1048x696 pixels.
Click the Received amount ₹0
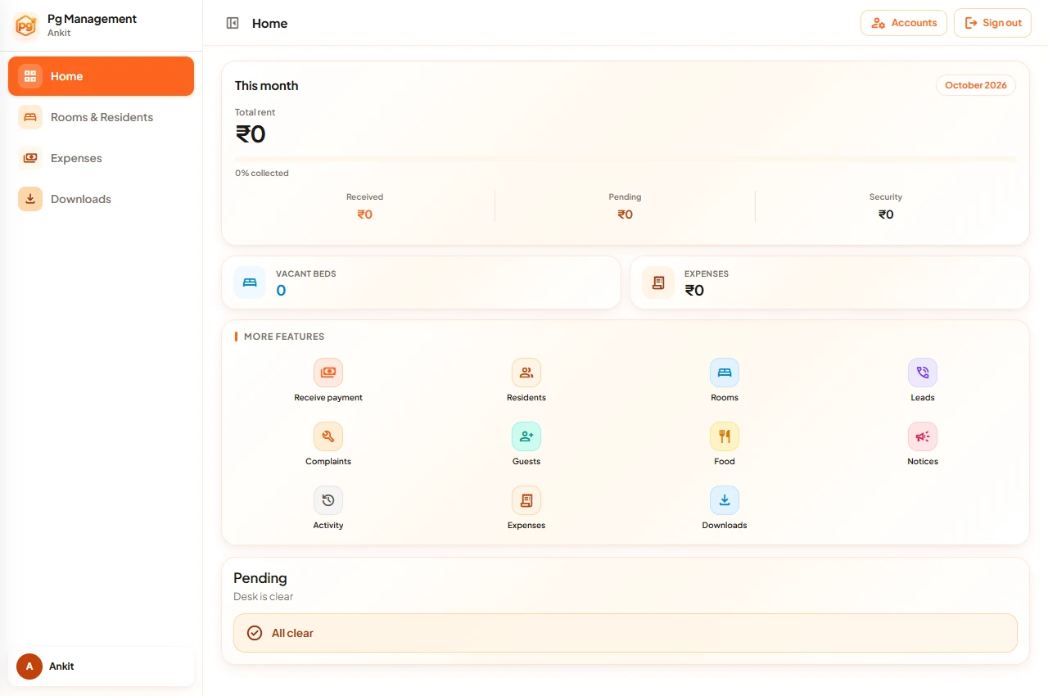(364, 215)
